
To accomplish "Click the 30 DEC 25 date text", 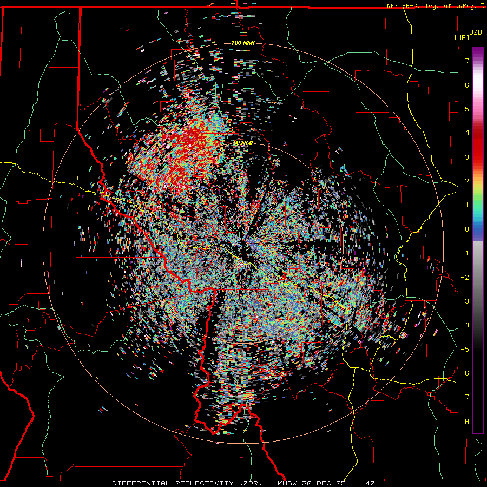I will pos(325,483).
